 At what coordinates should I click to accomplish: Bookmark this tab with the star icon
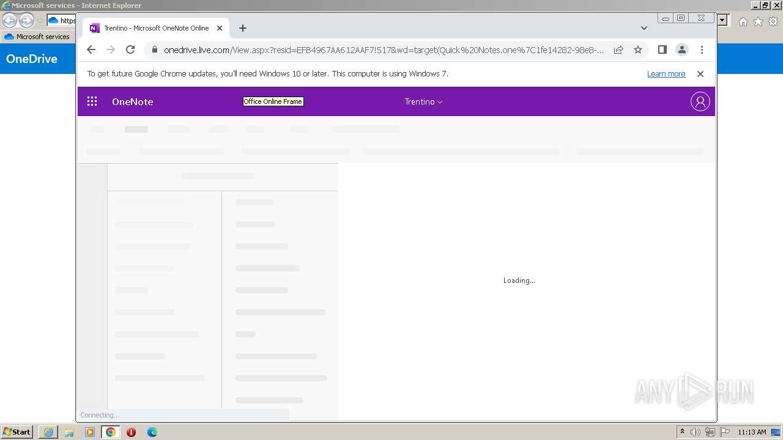pyautogui.click(x=638, y=50)
